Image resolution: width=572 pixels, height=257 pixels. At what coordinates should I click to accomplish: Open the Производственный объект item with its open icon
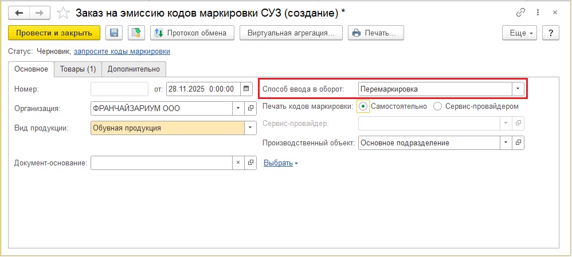coord(518,143)
